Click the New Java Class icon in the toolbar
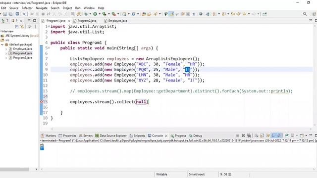This screenshot has width=317, height=178. pyautogui.click(x=133, y=14)
